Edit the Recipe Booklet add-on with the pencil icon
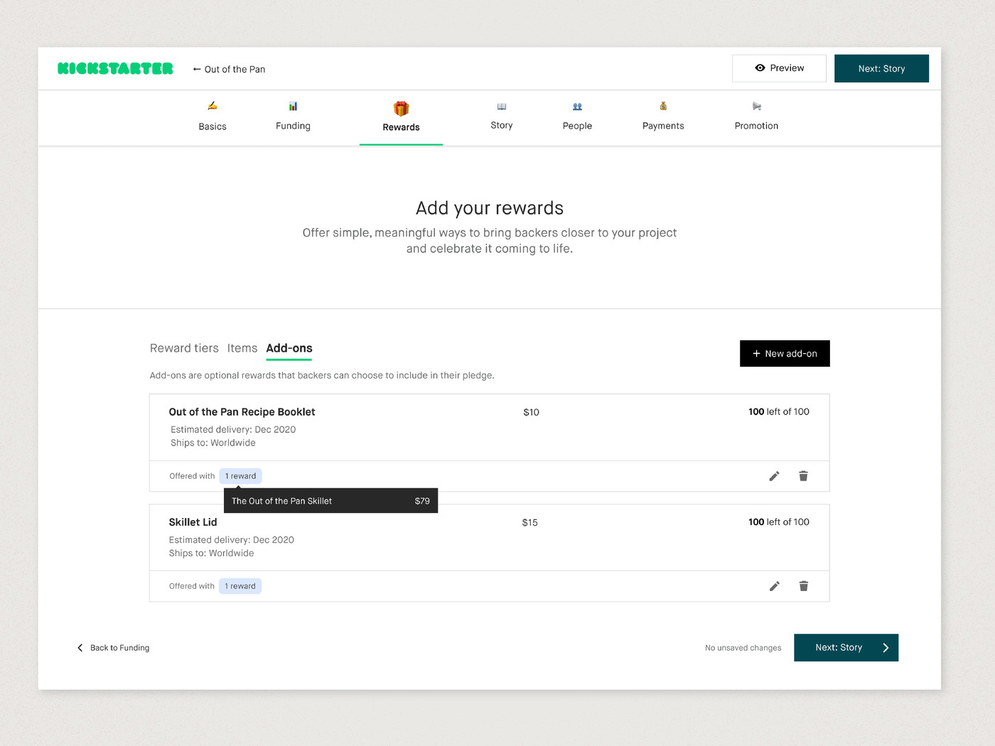995x746 pixels. (774, 476)
